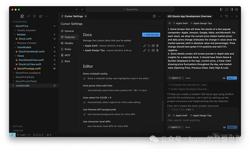This screenshot has width=250, height=149.
Task: Collapse the Models folder
Action: click(15, 34)
